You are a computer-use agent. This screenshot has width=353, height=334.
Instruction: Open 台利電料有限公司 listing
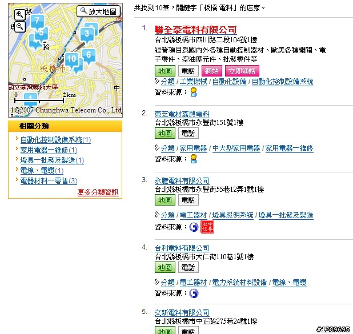182,248
